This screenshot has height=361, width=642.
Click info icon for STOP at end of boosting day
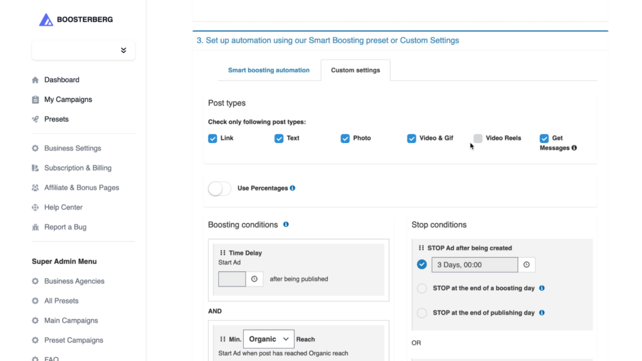coord(542,288)
